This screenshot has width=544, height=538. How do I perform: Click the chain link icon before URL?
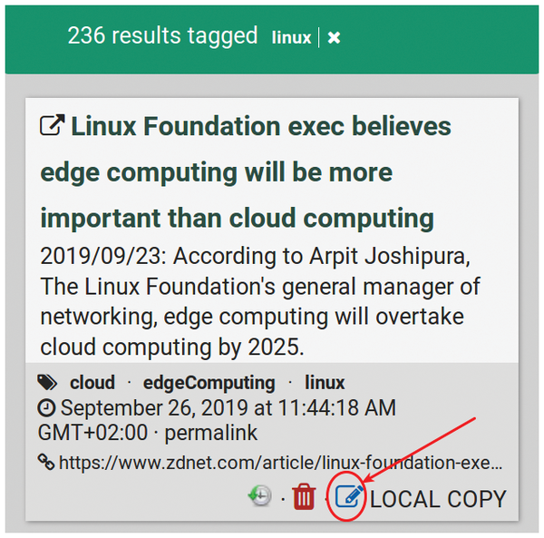tap(47, 463)
